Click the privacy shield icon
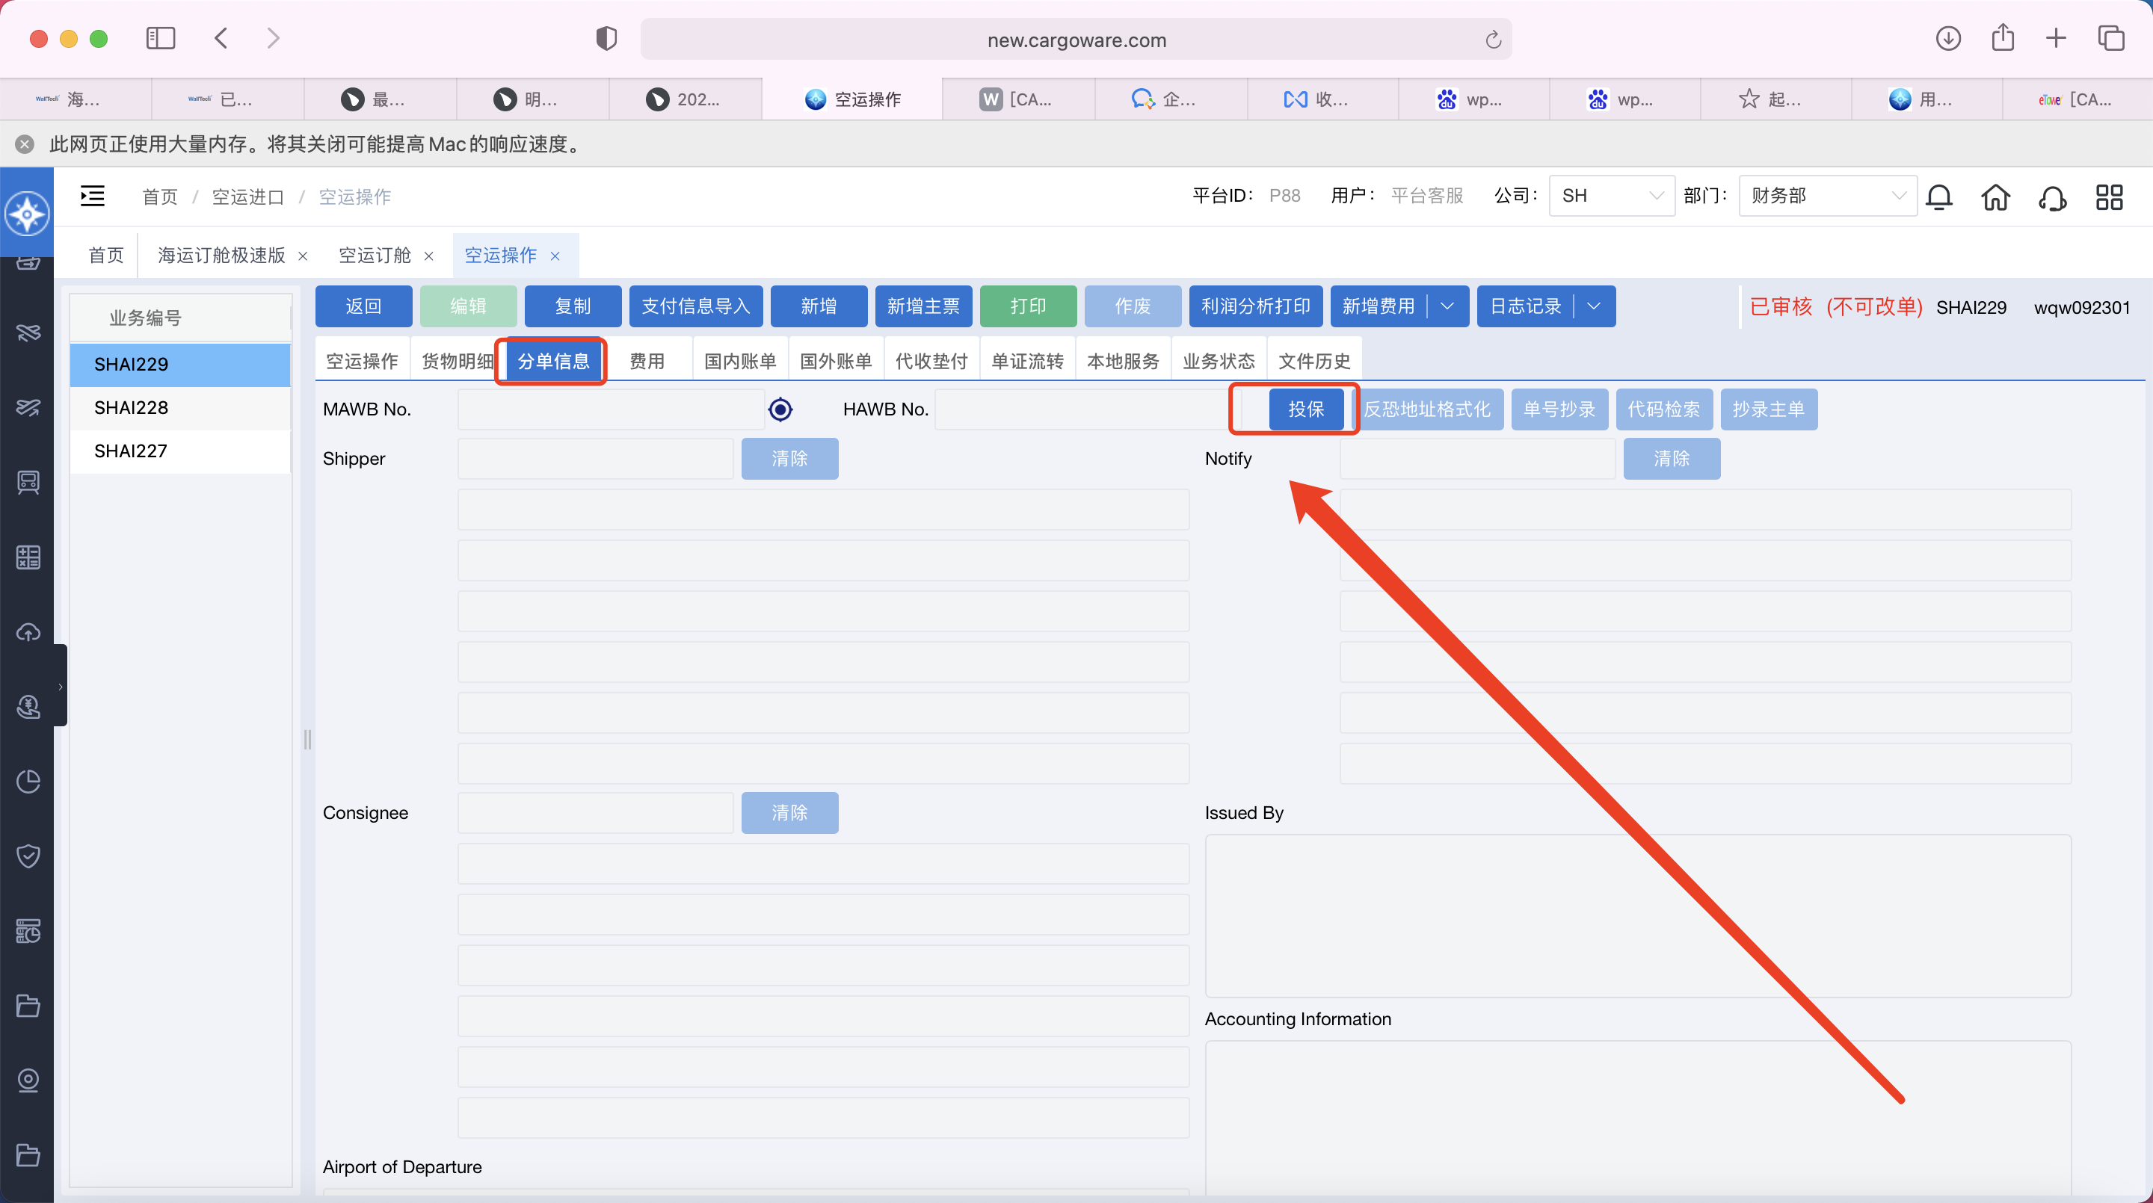 pyautogui.click(x=607, y=38)
